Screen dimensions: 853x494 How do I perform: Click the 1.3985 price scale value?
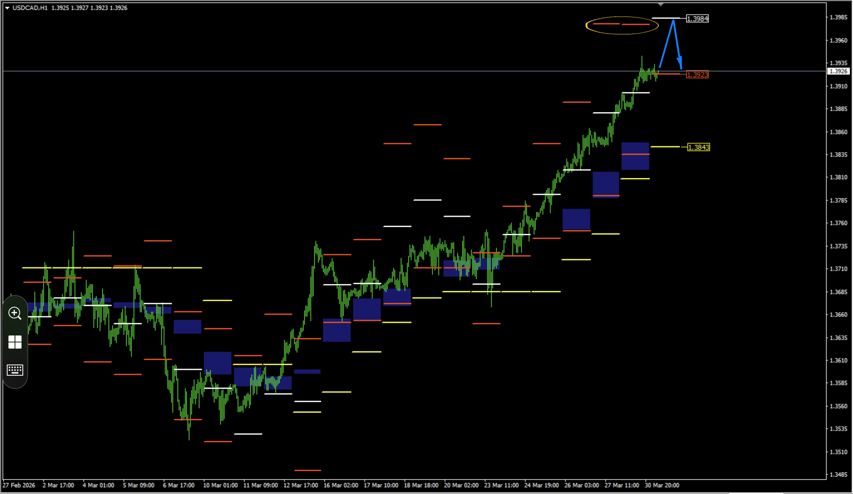click(838, 17)
